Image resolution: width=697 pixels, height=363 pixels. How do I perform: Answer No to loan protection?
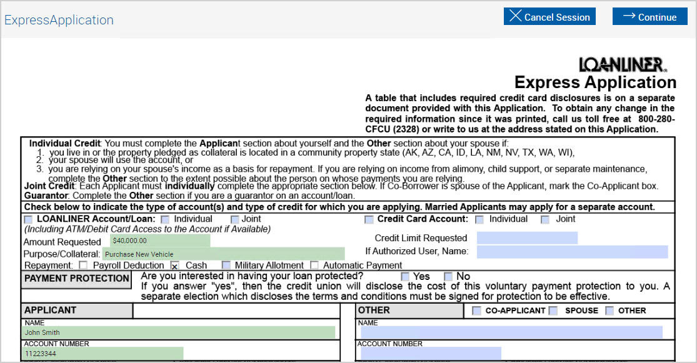pyautogui.click(x=448, y=276)
